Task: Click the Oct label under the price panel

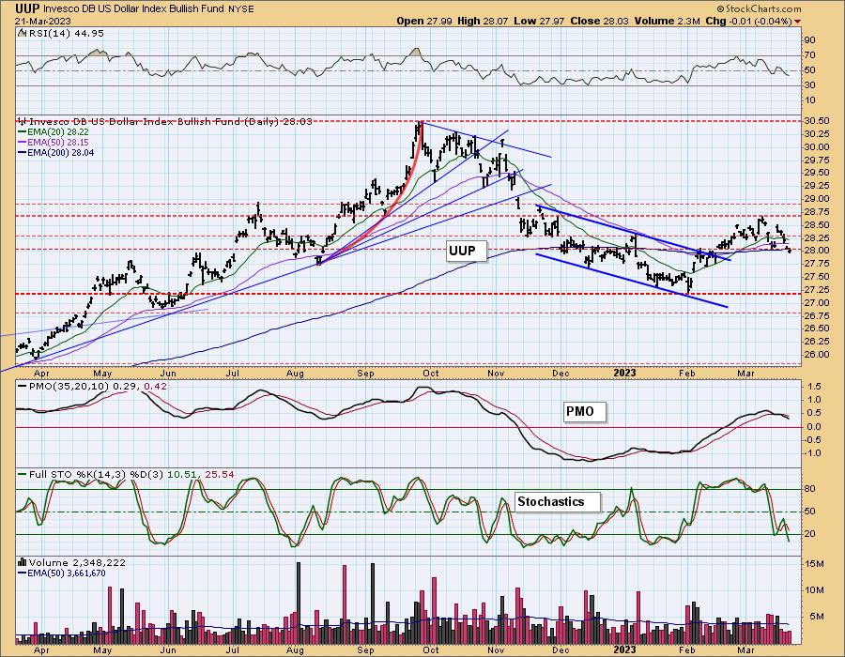Action: point(431,374)
